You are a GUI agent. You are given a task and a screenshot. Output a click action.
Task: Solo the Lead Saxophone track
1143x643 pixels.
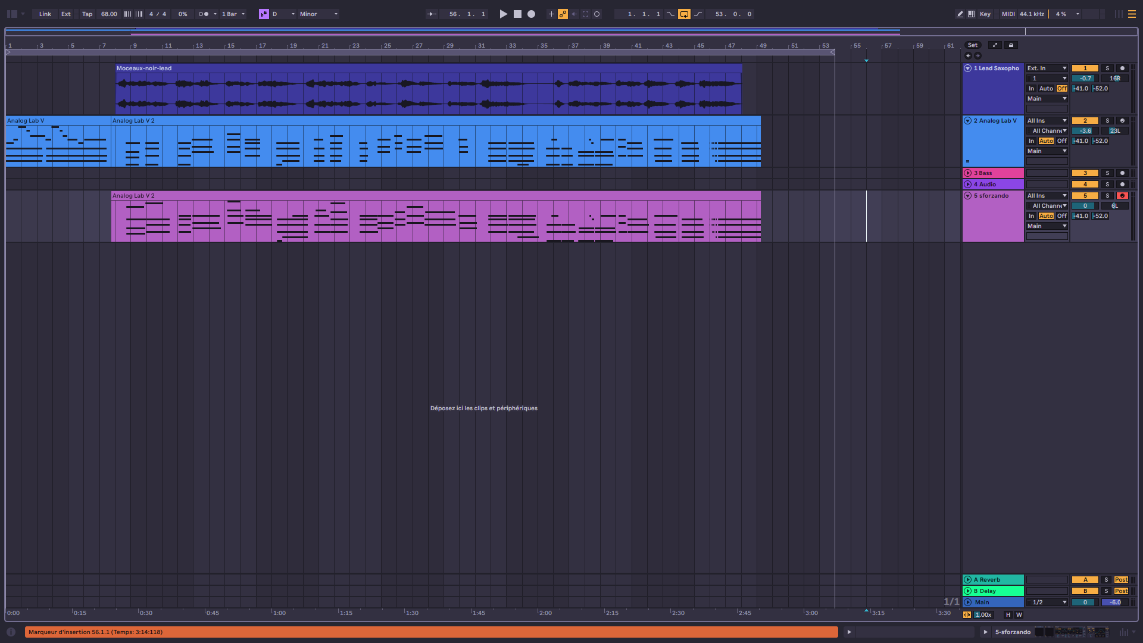coord(1107,68)
